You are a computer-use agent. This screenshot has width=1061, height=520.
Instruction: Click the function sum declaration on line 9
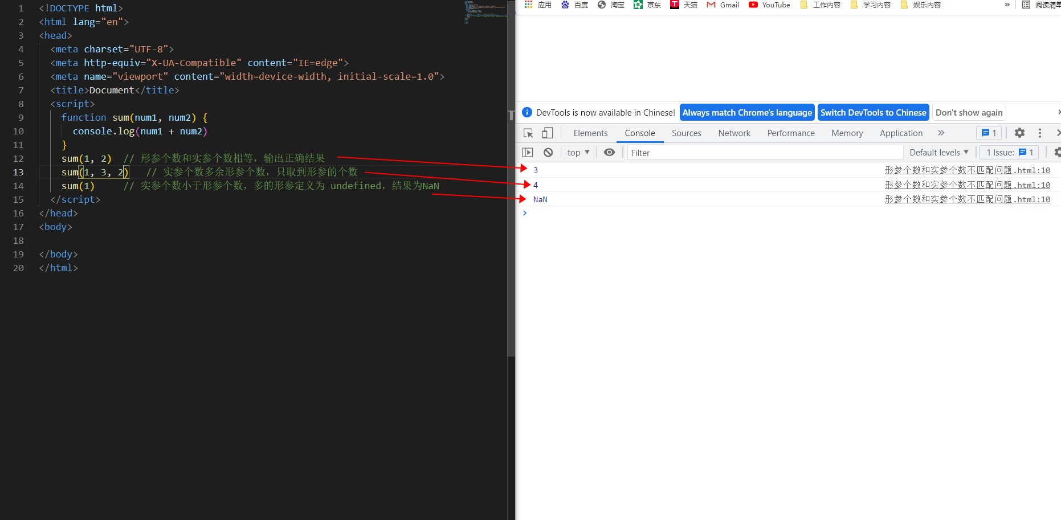point(134,117)
